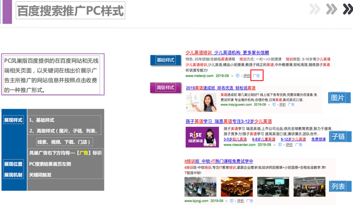
Task: Select the 基础样式 label button
Action: [x=165, y=60]
